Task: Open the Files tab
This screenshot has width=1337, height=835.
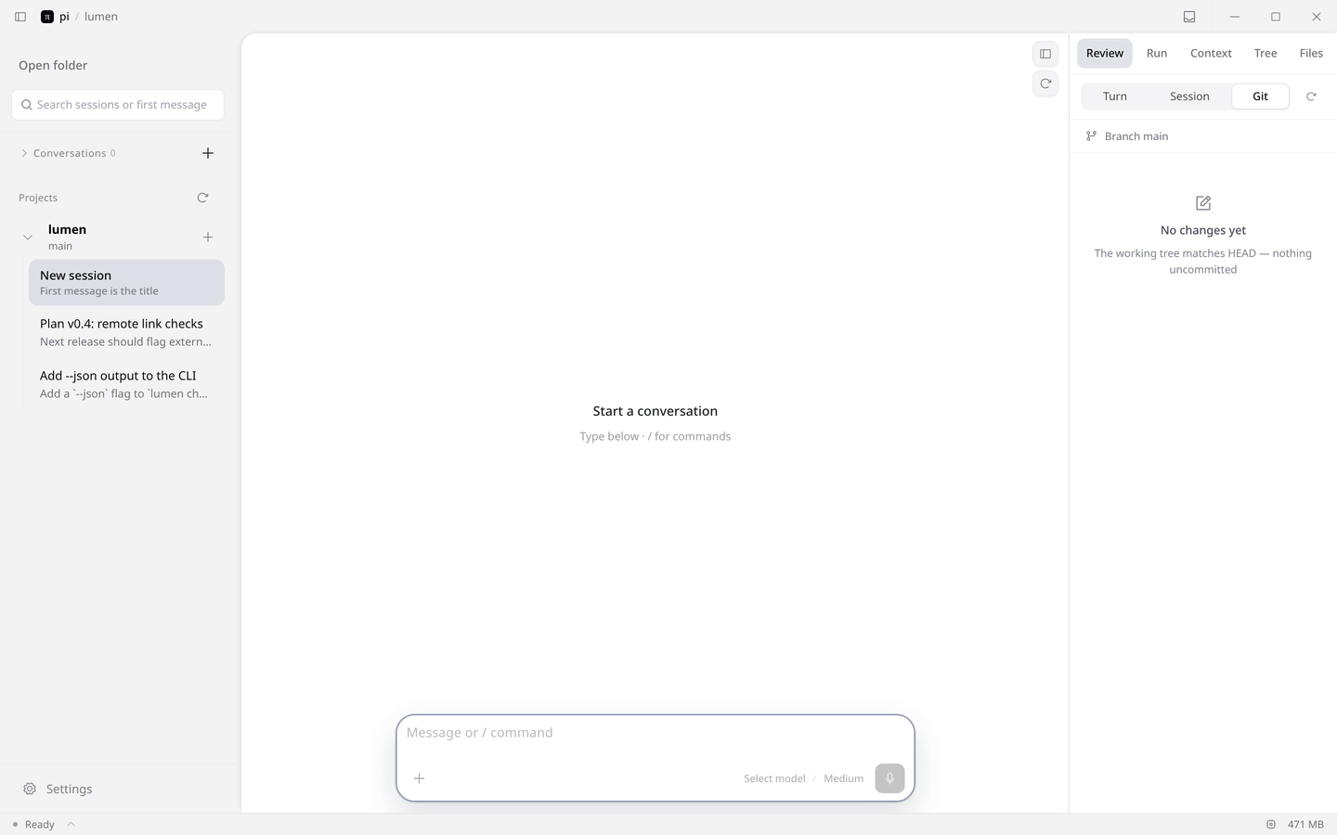Action: (x=1311, y=53)
